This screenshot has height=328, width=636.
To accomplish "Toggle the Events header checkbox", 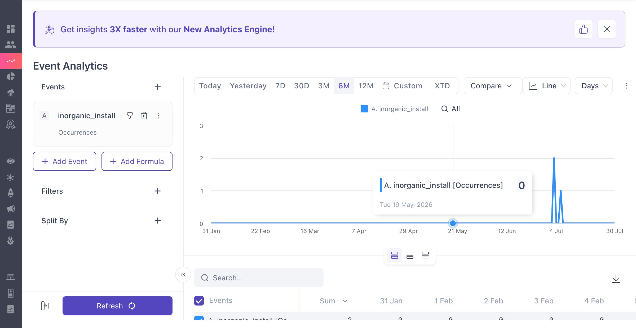I will 199,301.
